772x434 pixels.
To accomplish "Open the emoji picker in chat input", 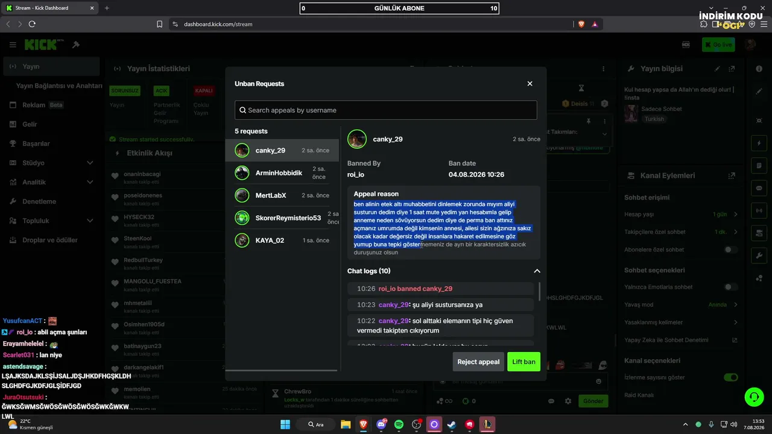I will [x=598, y=382].
